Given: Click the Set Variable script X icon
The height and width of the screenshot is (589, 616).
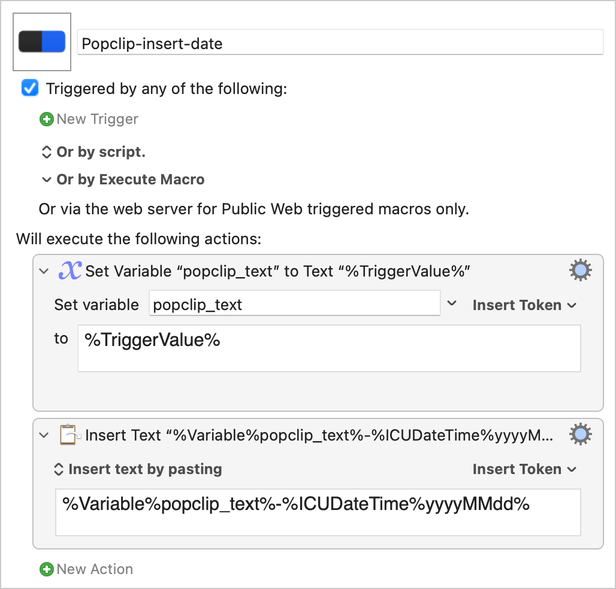Looking at the screenshot, I should coord(70,271).
